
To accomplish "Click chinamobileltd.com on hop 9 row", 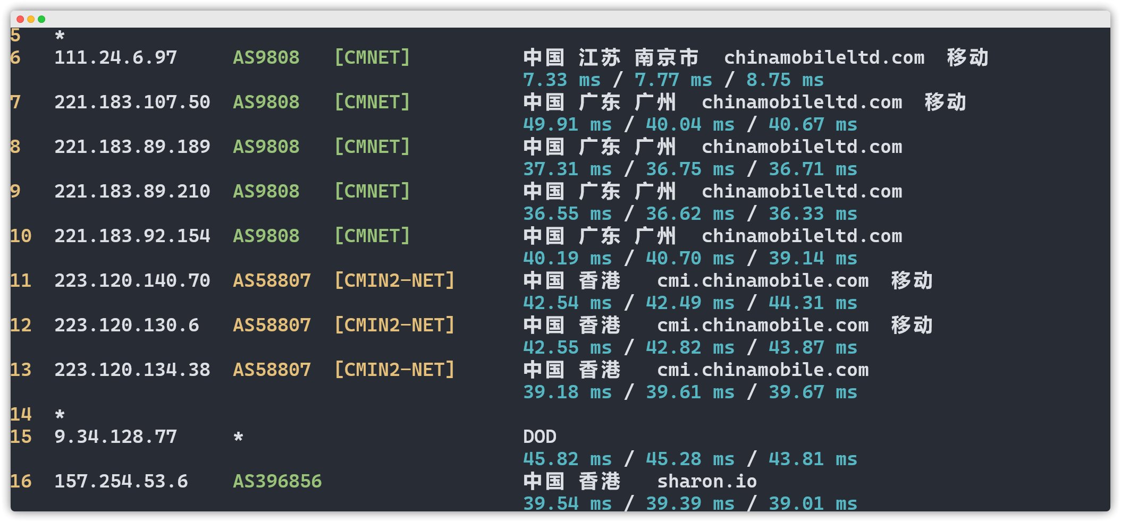I will (802, 191).
